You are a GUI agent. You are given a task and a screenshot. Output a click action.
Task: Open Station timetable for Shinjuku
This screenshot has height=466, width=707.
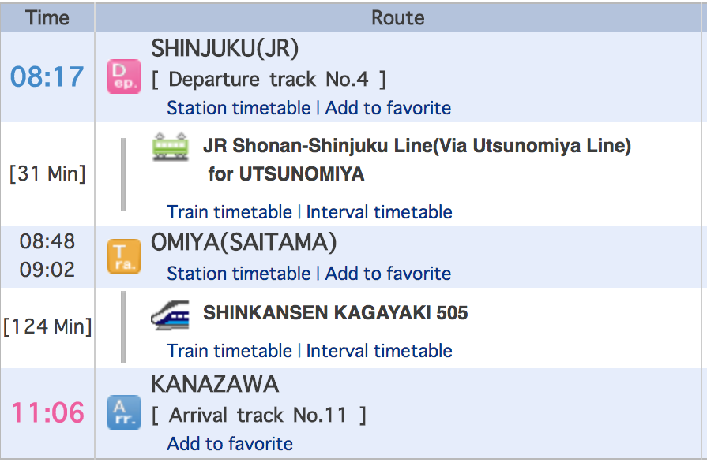click(239, 108)
